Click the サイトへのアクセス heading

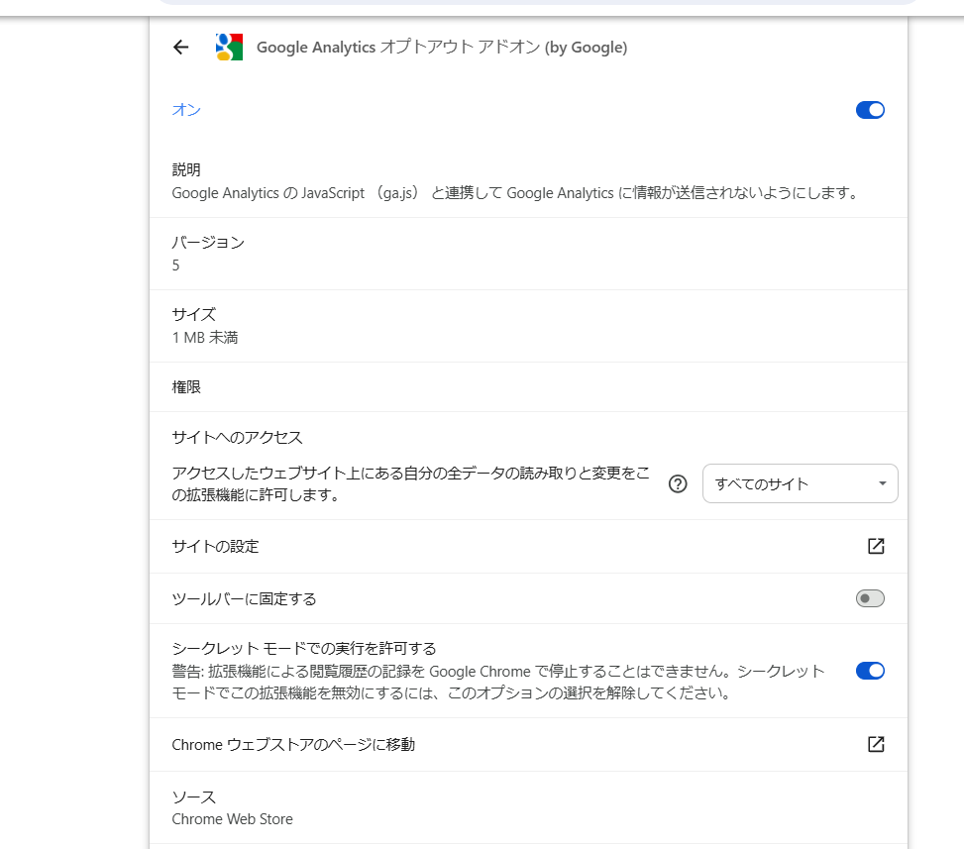point(238,438)
